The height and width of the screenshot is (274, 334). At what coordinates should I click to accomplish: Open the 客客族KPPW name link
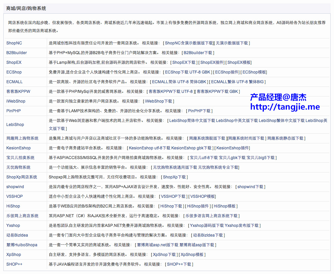[18, 92]
